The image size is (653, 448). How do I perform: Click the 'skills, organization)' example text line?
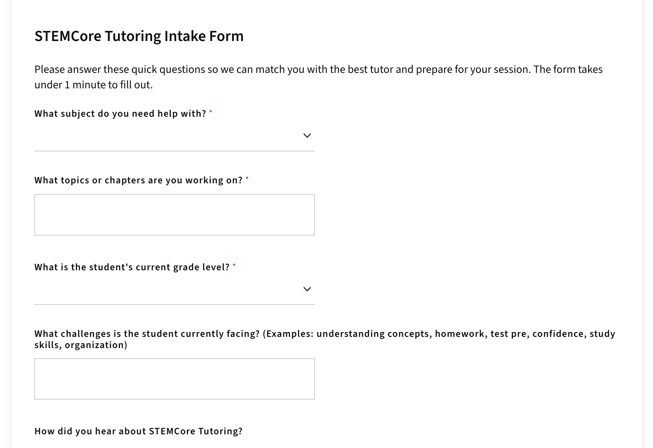(x=81, y=345)
